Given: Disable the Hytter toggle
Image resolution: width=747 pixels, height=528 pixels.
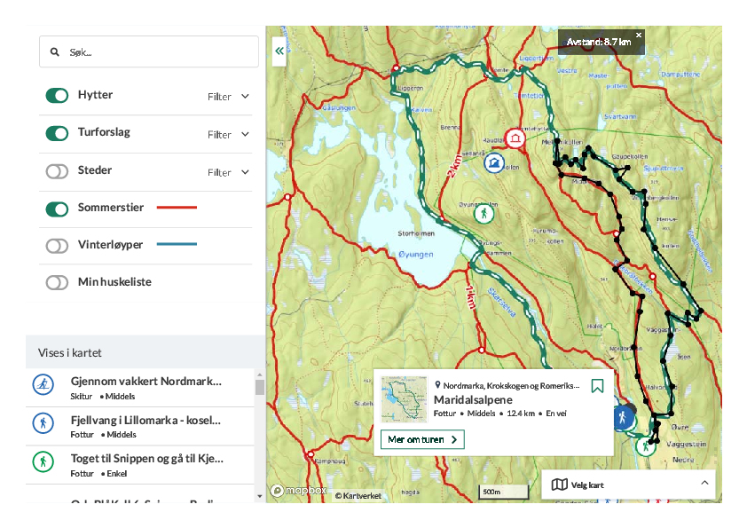Looking at the screenshot, I should [x=57, y=96].
